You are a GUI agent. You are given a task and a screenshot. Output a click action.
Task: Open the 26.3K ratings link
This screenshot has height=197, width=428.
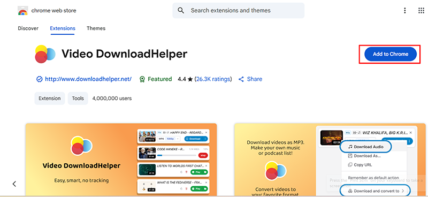[213, 79]
